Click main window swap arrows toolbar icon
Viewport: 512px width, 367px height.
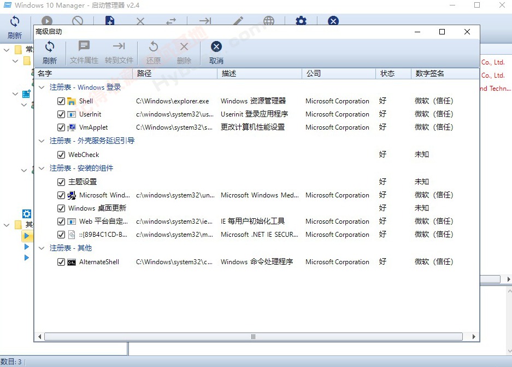coord(171,21)
